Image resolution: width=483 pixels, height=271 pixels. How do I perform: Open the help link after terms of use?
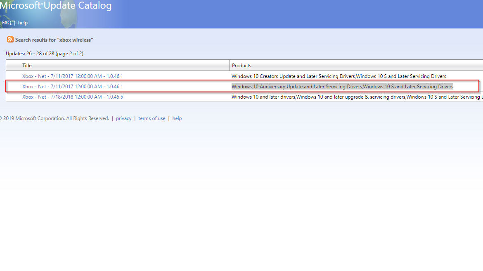[x=177, y=118]
